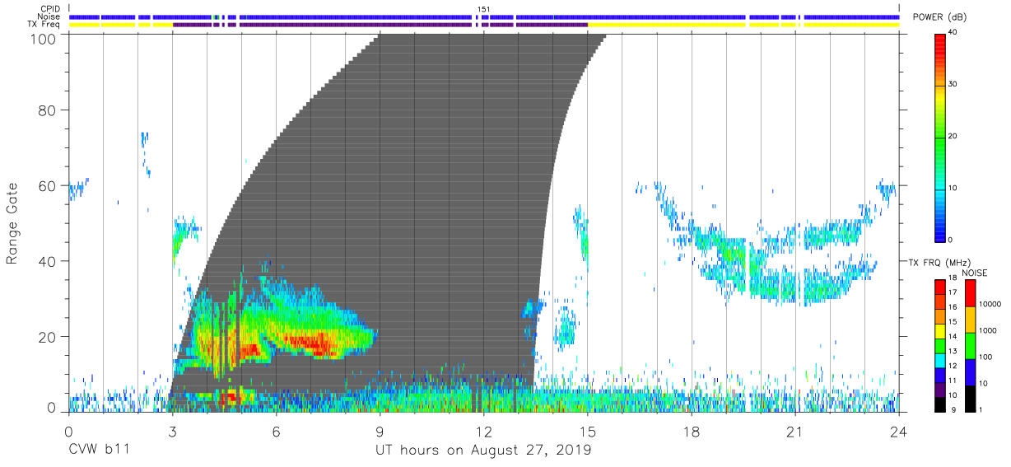Click the noise legend value 1000

pyautogui.click(x=989, y=330)
